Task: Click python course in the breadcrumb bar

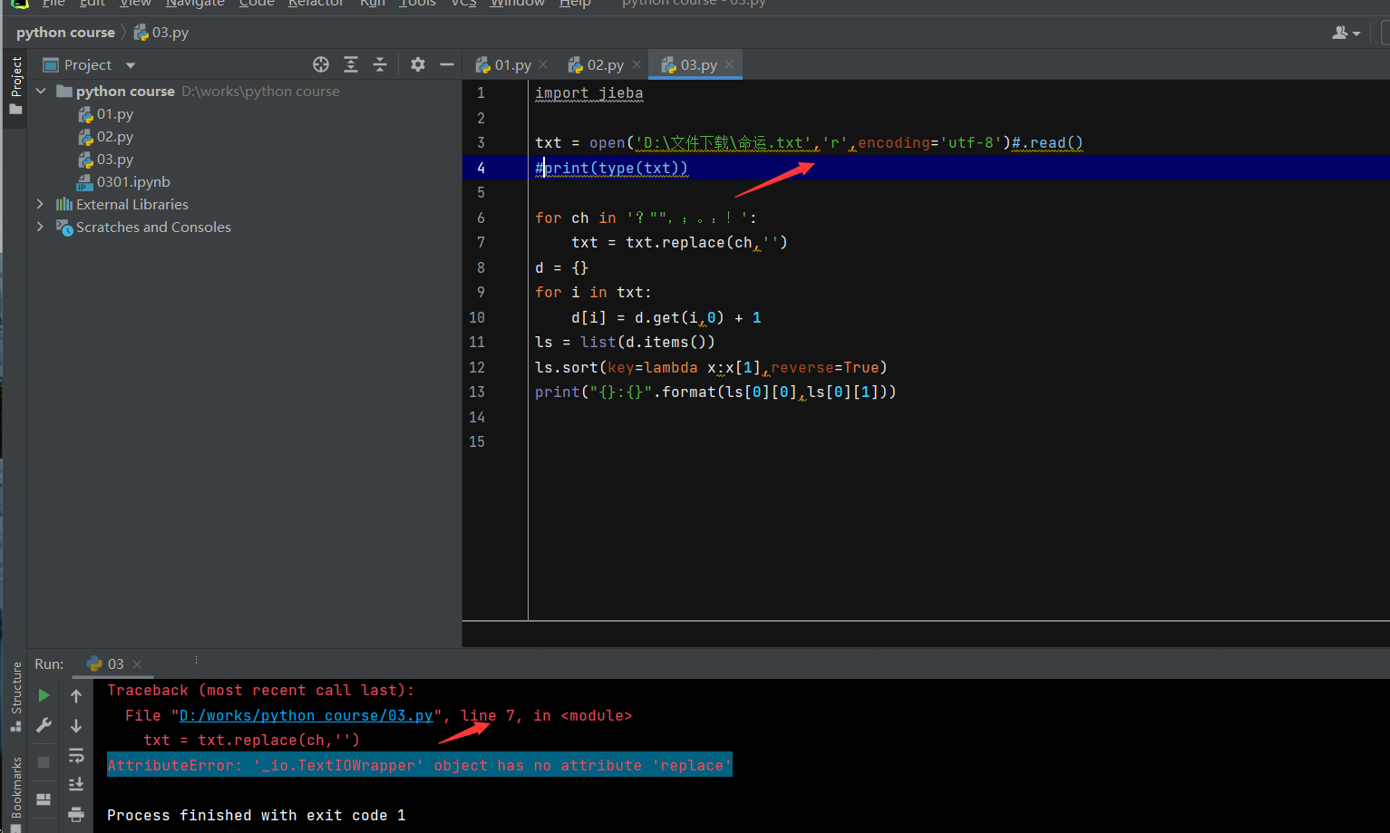Action: click(64, 32)
